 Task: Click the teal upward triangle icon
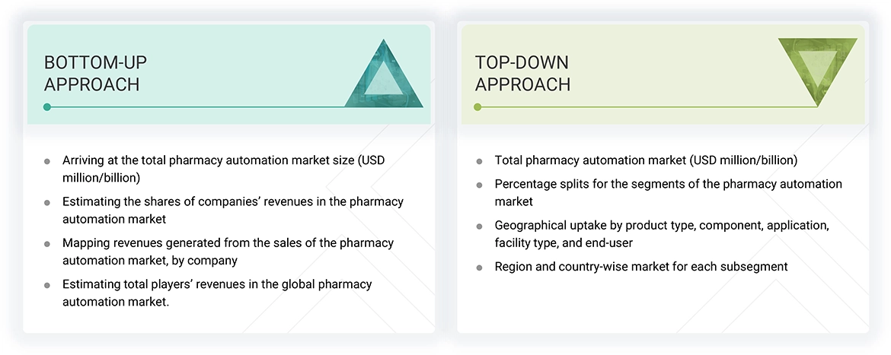point(384,78)
